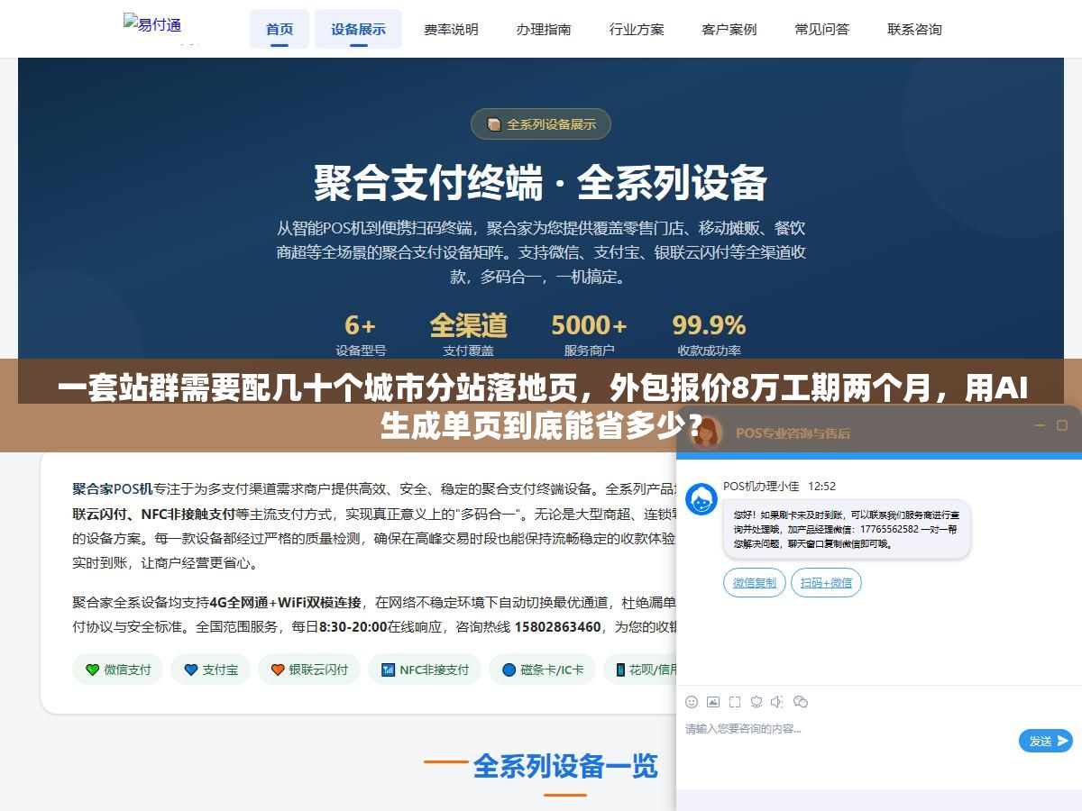Click the '99.9%' 收款成功率 statistic

tap(709, 333)
